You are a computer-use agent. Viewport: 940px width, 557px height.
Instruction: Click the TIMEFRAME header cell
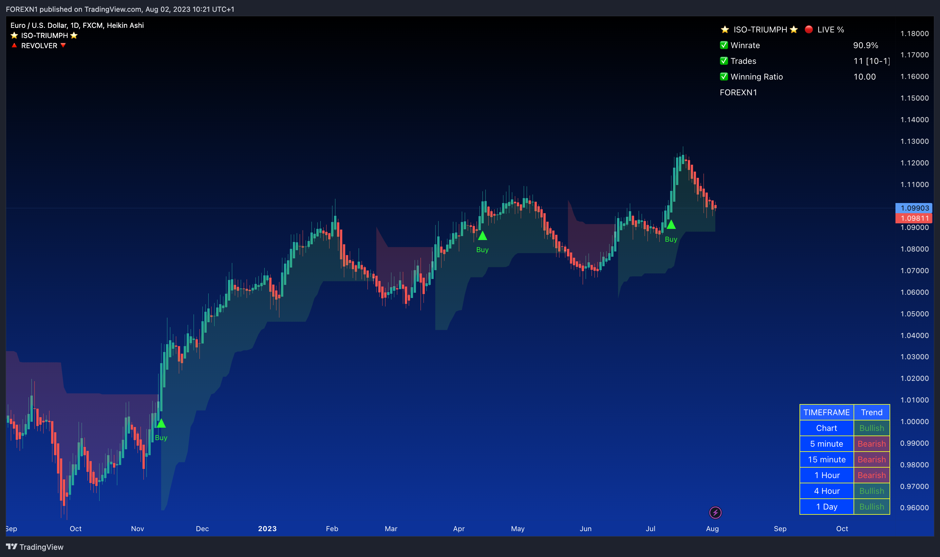[827, 412]
